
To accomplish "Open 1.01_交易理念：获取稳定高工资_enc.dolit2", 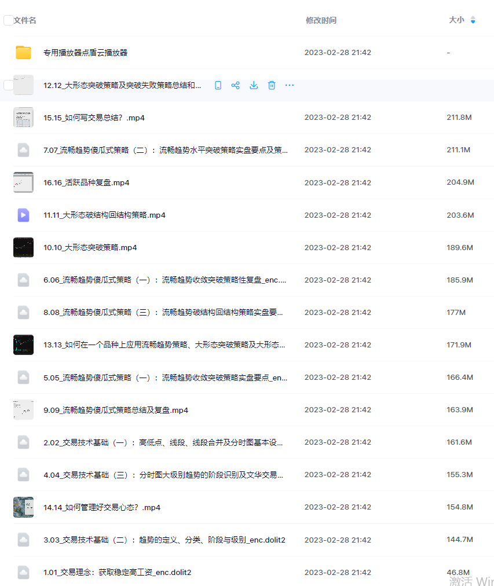I will pos(118,573).
